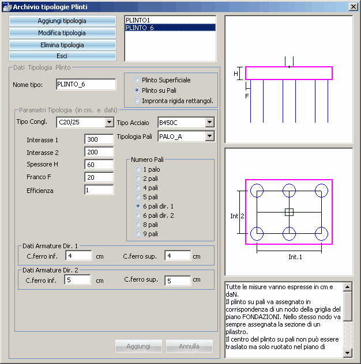Viewport: 361px width, 364px height.
Task: Click Modifica tipologia button
Action: pos(62,33)
